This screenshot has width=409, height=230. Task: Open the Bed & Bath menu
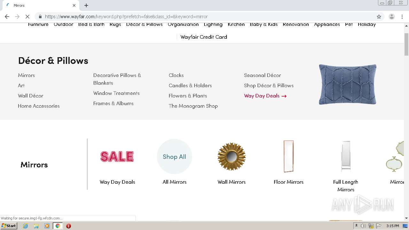pos(91,25)
